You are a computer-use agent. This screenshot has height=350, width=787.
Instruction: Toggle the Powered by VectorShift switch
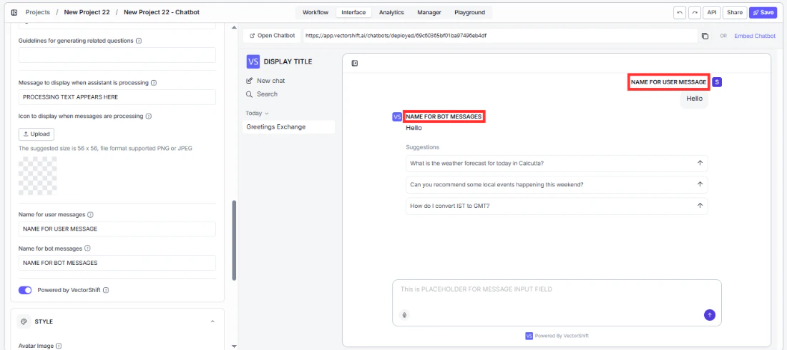[25, 290]
